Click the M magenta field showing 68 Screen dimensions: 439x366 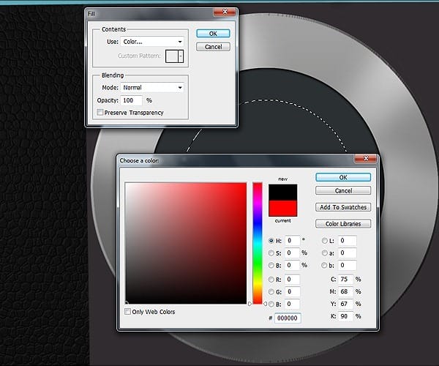(x=345, y=291)
